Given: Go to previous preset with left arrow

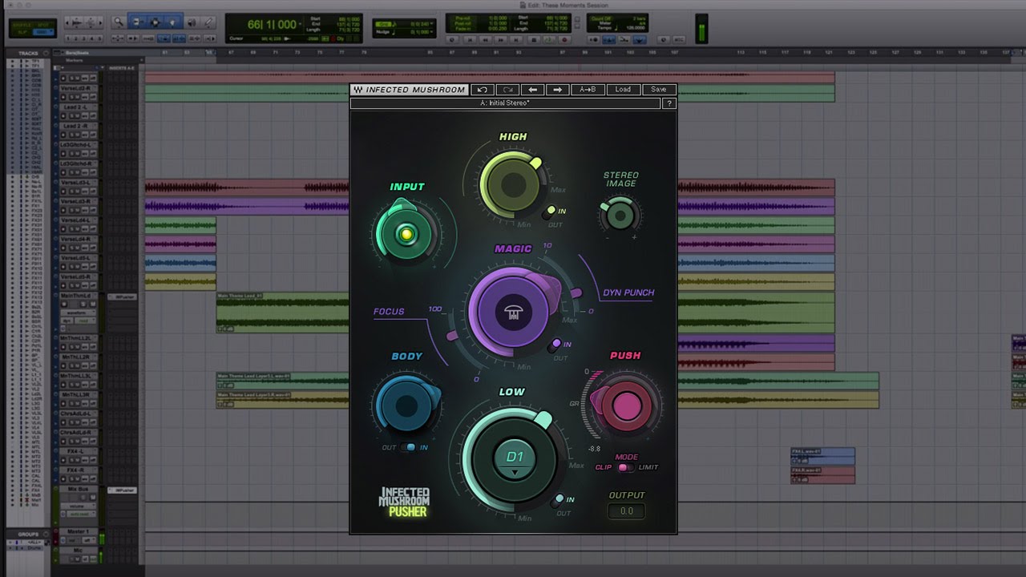Looking at the screenshot, I should click(x=533, y=90).
